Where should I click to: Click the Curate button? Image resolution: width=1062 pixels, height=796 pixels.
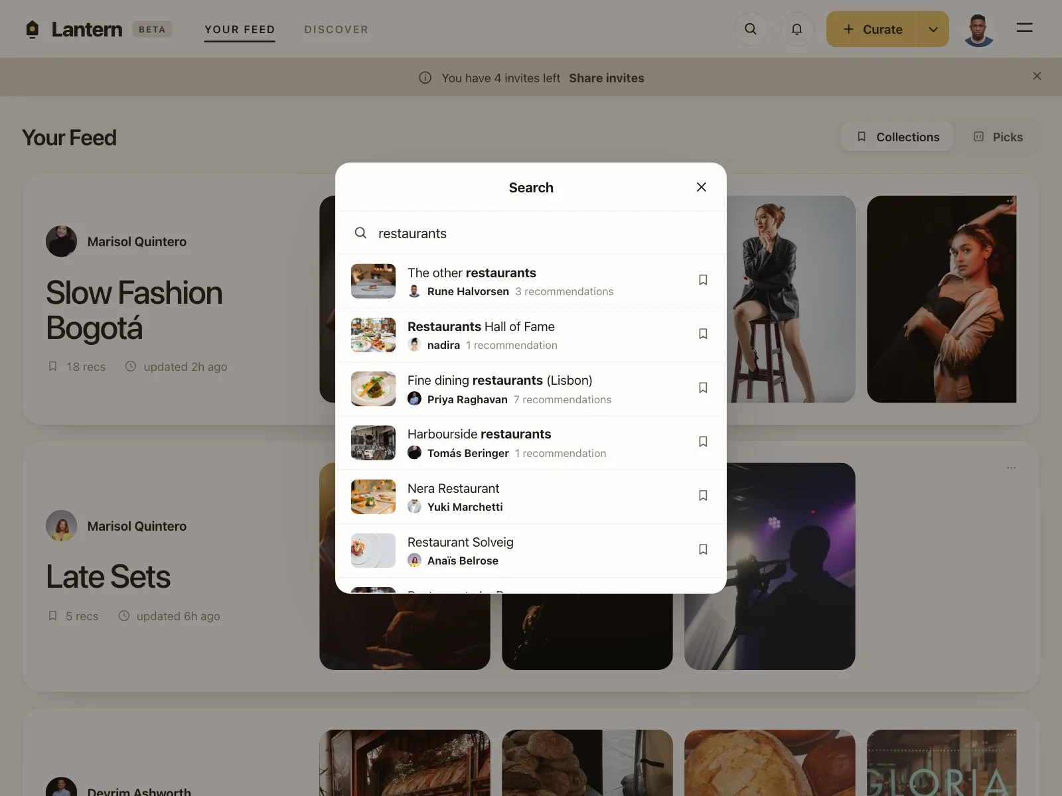(872, 29)
